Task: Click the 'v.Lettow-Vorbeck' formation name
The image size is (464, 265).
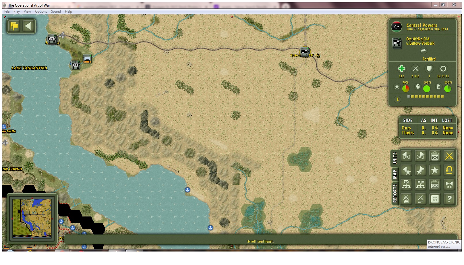Action: coord(420,44)
